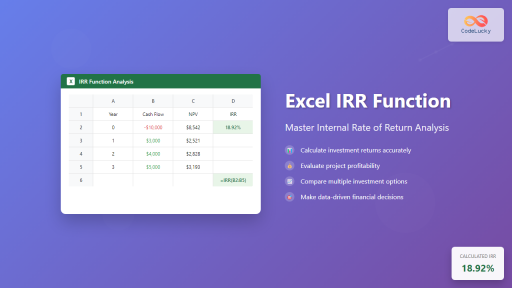
Task: Click the Excel IRR Function heading
Action: point(368,101)
